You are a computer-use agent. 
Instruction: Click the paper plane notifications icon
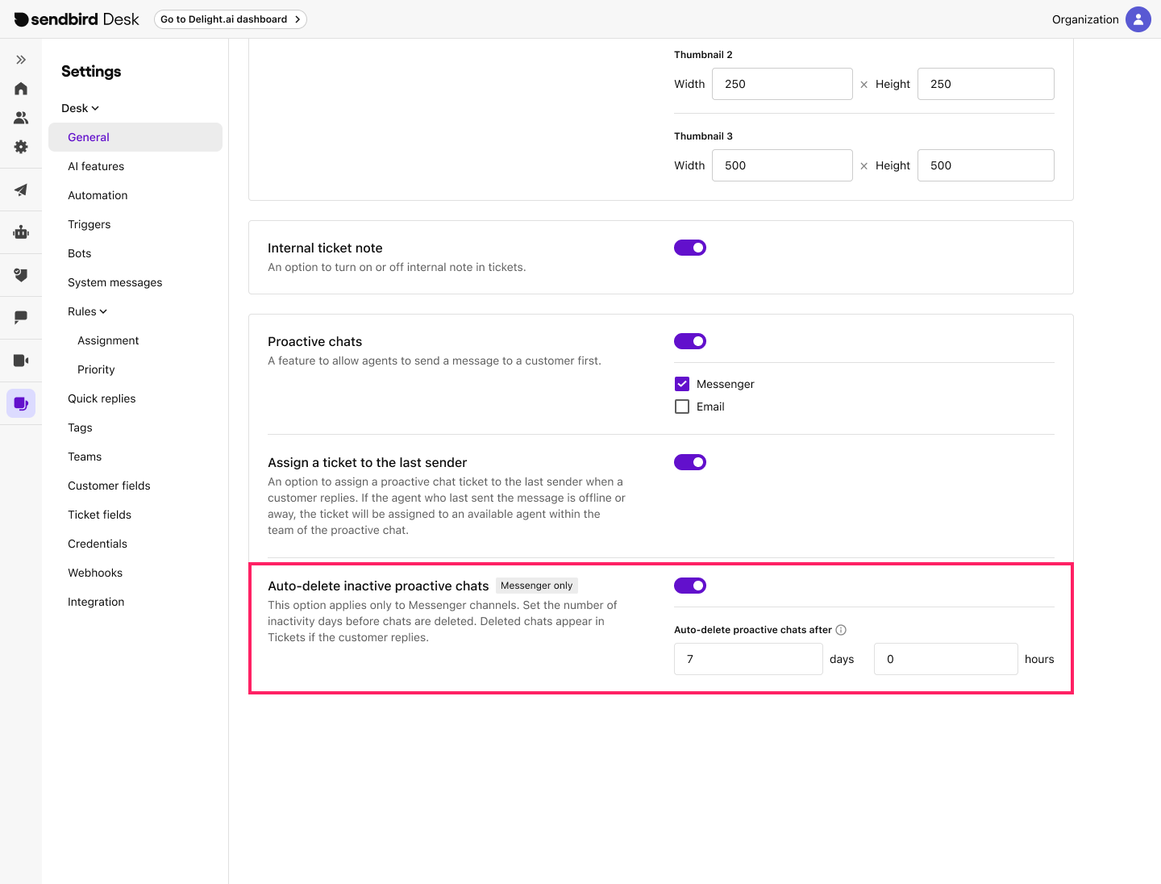click(20, 190)
